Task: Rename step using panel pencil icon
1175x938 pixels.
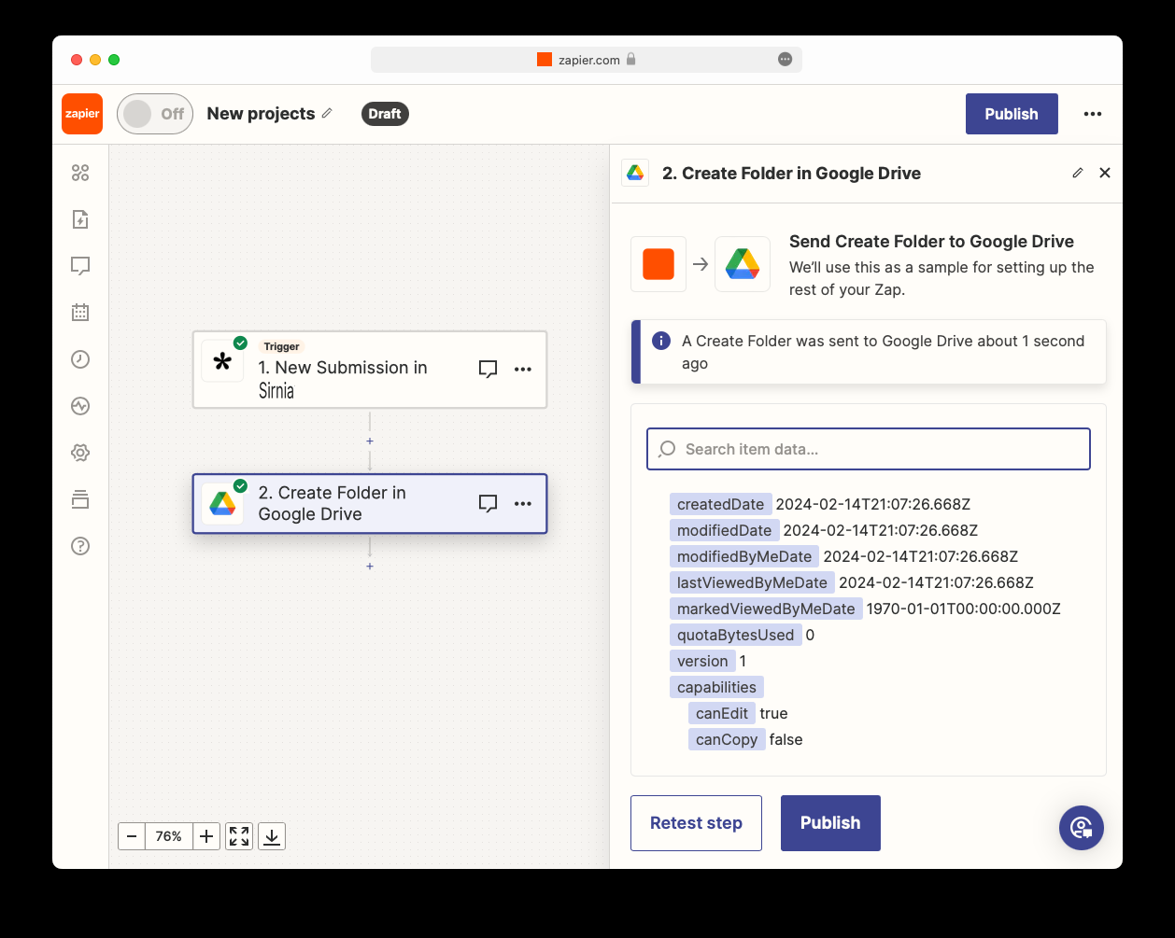Action: 1078,173
